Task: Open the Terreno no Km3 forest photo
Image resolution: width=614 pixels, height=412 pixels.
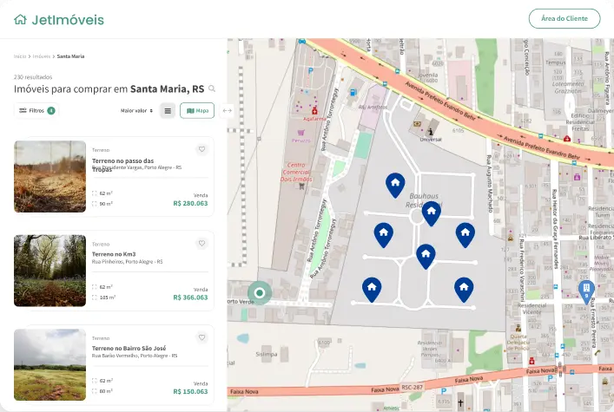Action: (50, 271)
